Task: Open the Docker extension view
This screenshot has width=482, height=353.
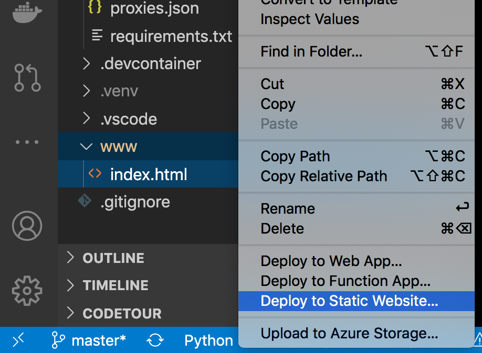Action: pos(26,13)
